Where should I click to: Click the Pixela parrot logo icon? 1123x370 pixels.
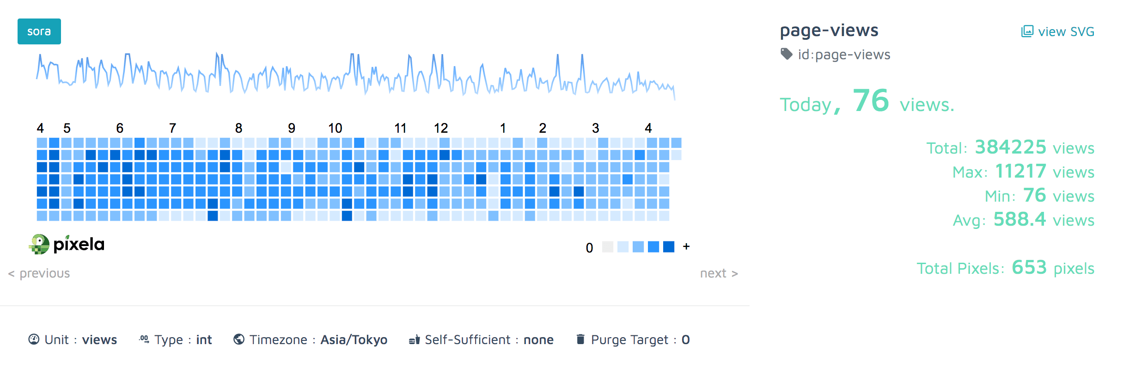[39, 244]
